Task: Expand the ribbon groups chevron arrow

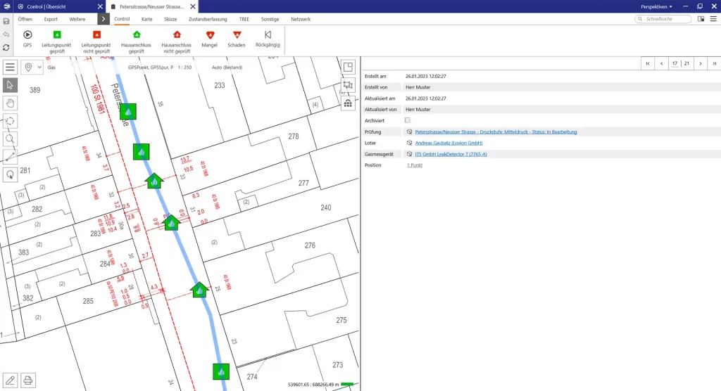Action: (103, 19)
